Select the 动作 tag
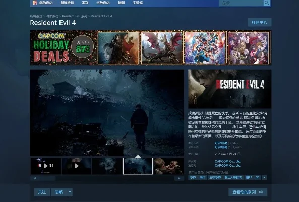This screenshot has width=299, height=202. coord(202,177)
